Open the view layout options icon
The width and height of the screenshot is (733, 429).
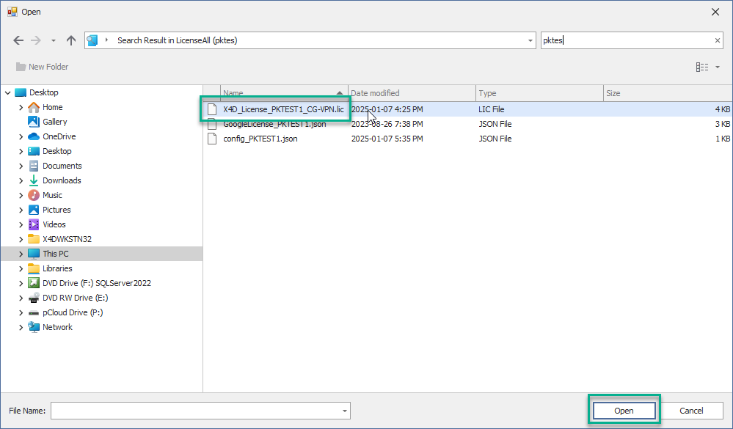702,67
